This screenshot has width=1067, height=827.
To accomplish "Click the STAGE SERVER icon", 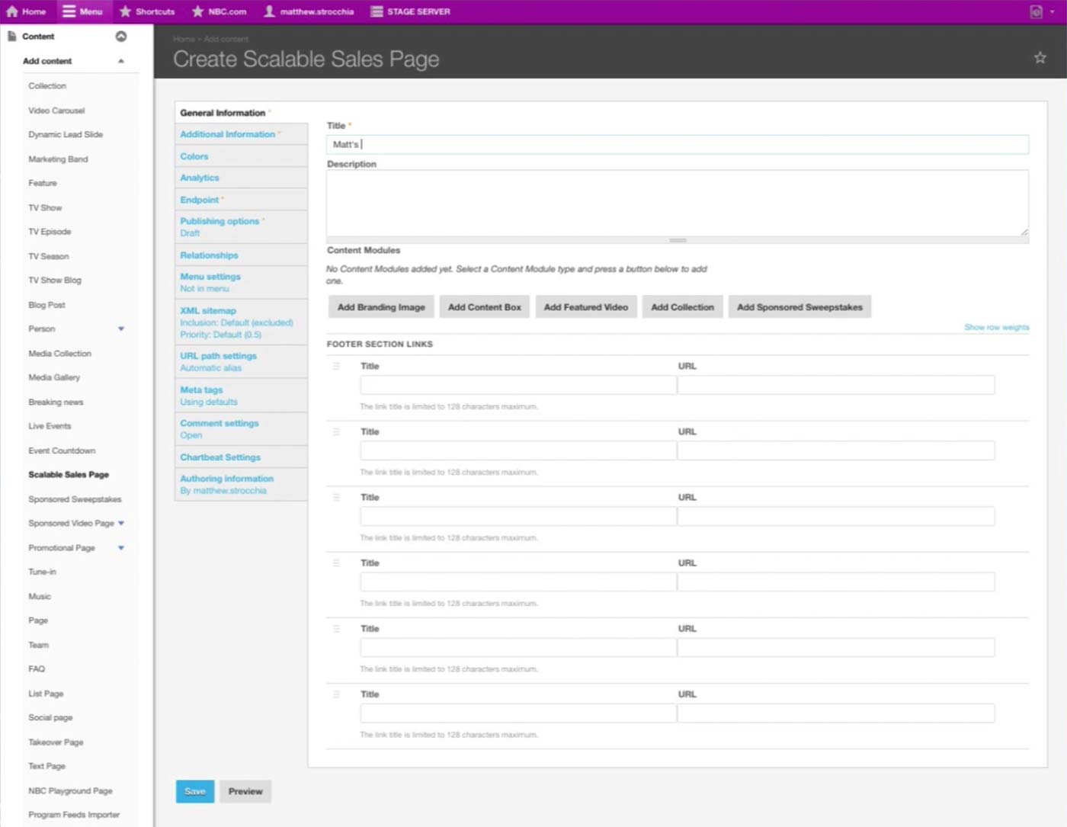I will click(376, 11).
